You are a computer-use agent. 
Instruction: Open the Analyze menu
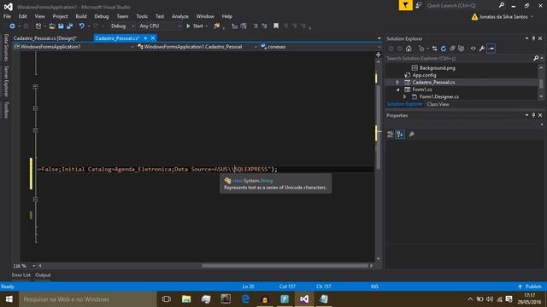[180, 16]
